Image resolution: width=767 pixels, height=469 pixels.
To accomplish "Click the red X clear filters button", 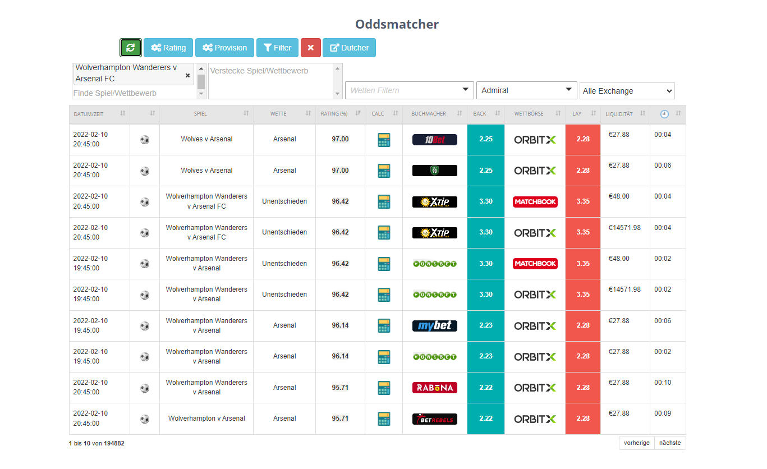I will coord(310,48).
